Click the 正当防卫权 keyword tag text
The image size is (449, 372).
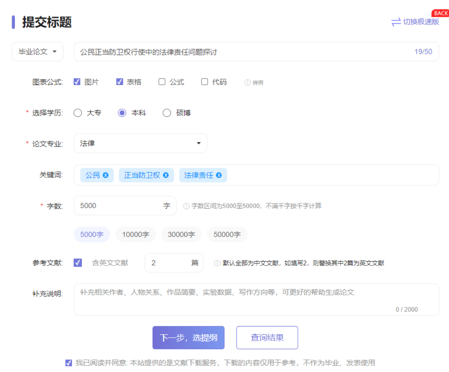click(142, 175)
